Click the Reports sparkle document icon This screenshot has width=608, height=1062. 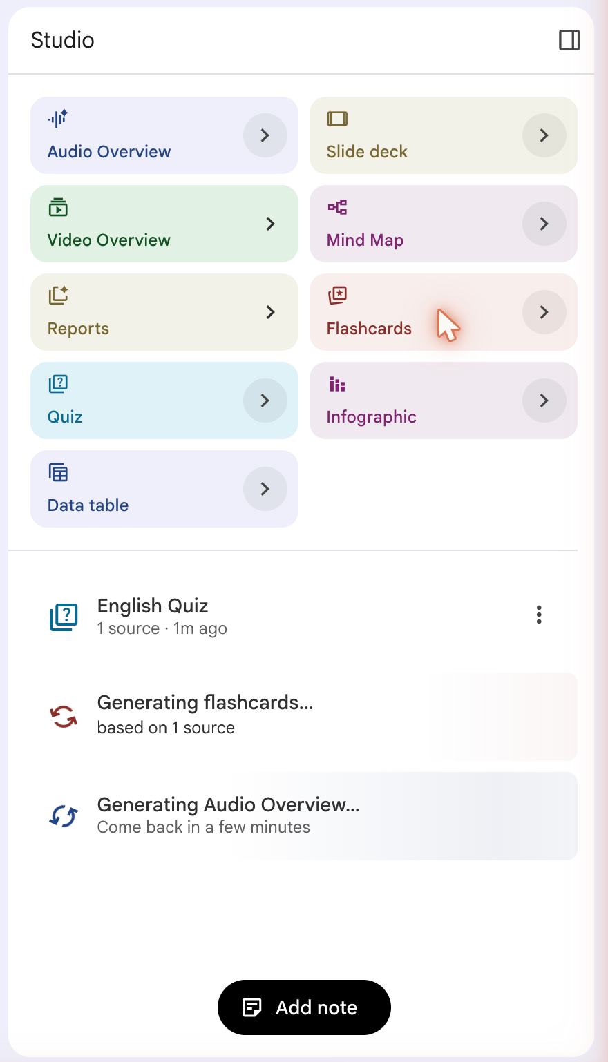[x=58, y=296]
